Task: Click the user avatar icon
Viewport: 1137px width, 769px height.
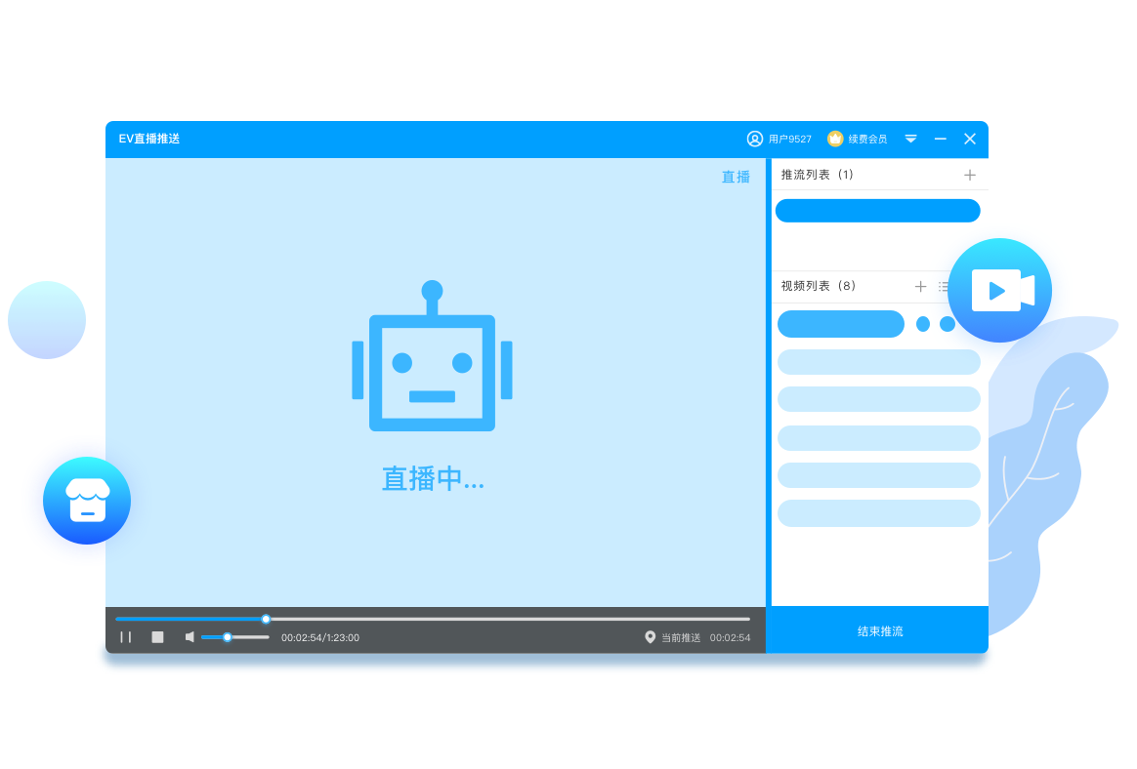Action: tap(755, 139)
